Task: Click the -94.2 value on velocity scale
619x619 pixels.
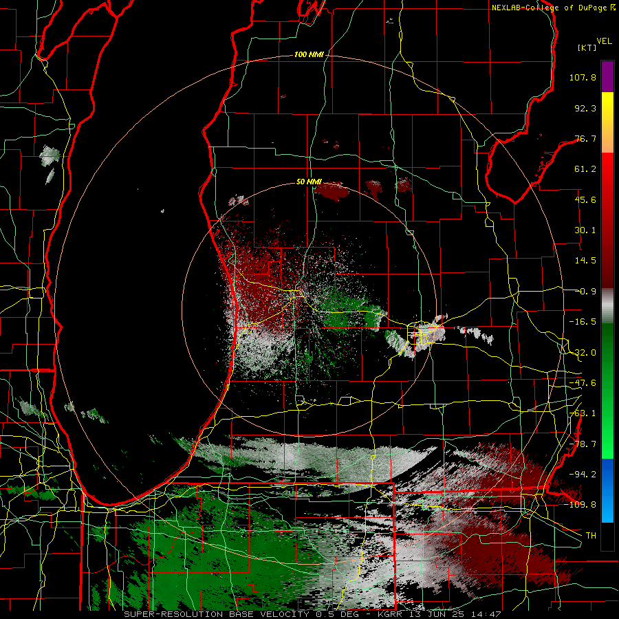Action: point(583,474)
